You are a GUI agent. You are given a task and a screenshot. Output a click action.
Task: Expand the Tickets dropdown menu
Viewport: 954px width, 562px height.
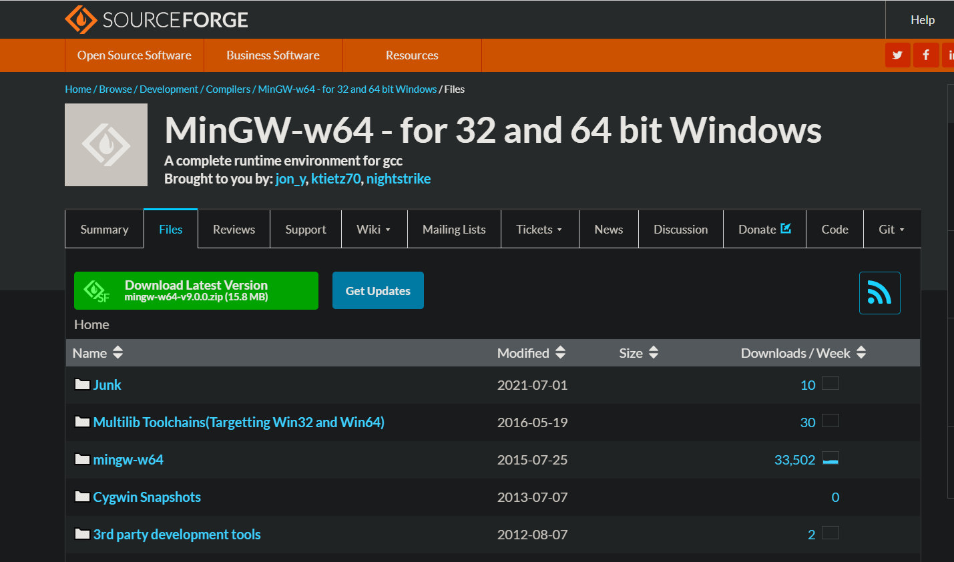click(539, 229)
